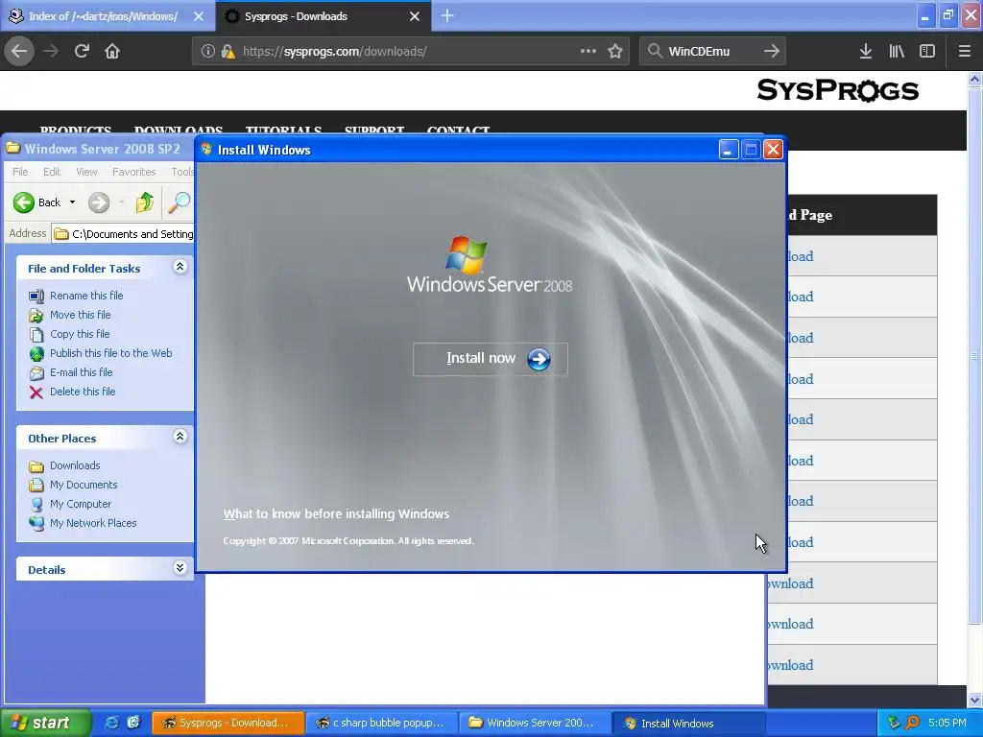983x737 pixels.
Task: Click the SysProgs logo
Action: [x=837, y=90]
